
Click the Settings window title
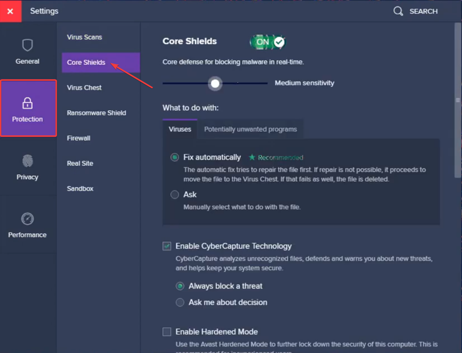pyautogui.click(x=44, y=11)
